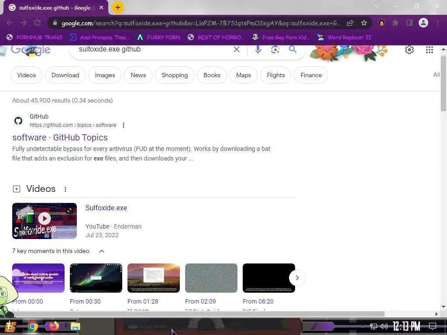This screenshot has width=447, height=335.
Task: Open Chrome profile avatar
Action: click(x=423, y=23)
